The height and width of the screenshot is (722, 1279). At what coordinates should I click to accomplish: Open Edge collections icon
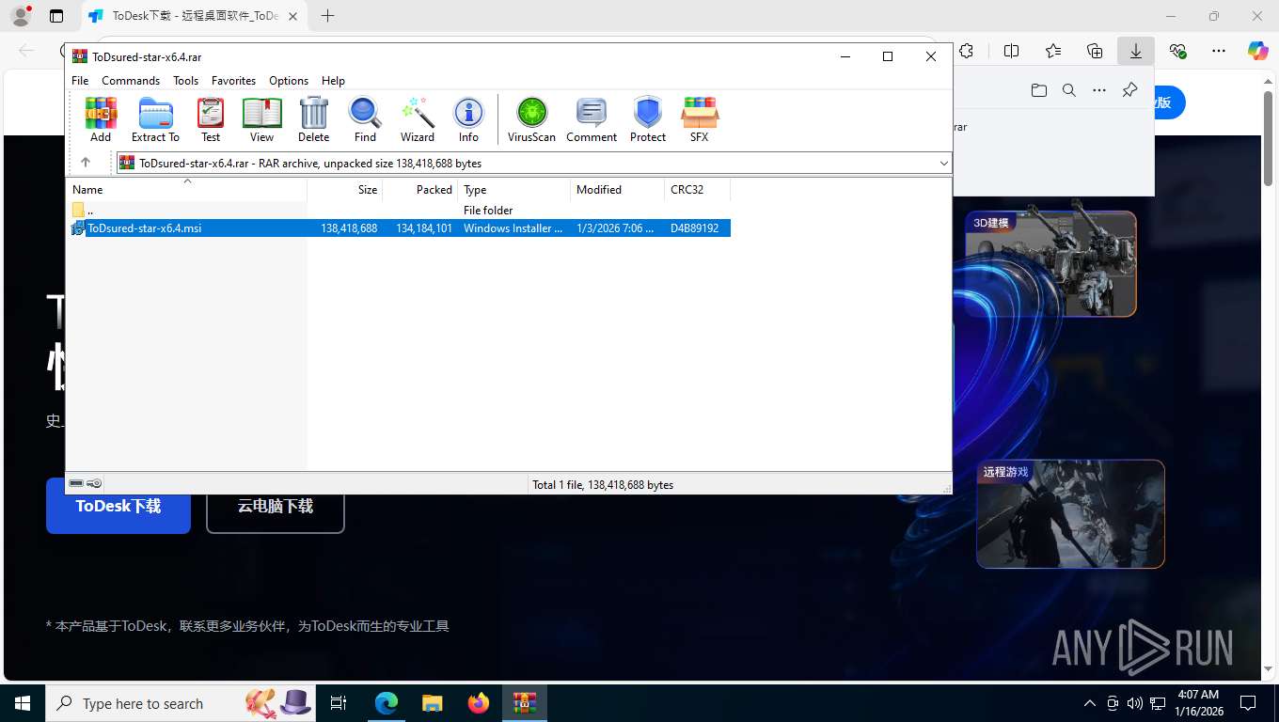pos(1095,51)
